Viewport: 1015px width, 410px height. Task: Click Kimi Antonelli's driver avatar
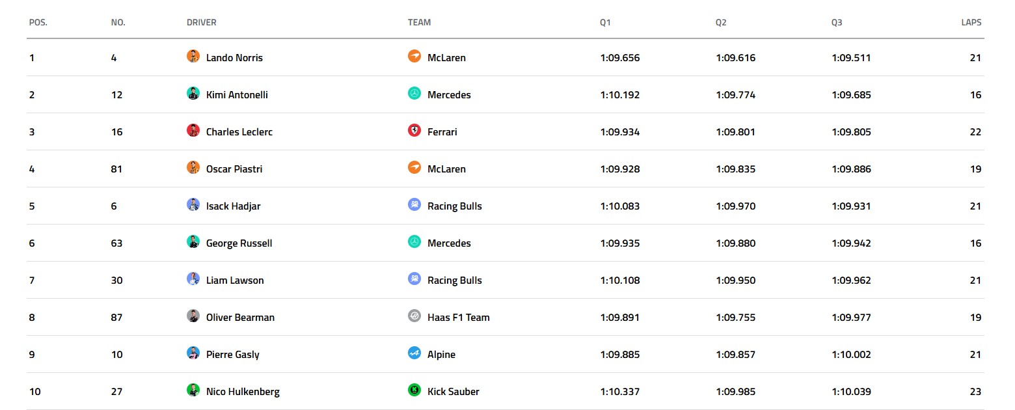pyautogui.click(x=193, y=94)
